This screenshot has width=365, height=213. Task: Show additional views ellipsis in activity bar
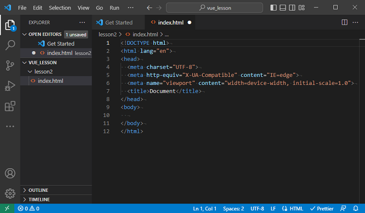10,127
